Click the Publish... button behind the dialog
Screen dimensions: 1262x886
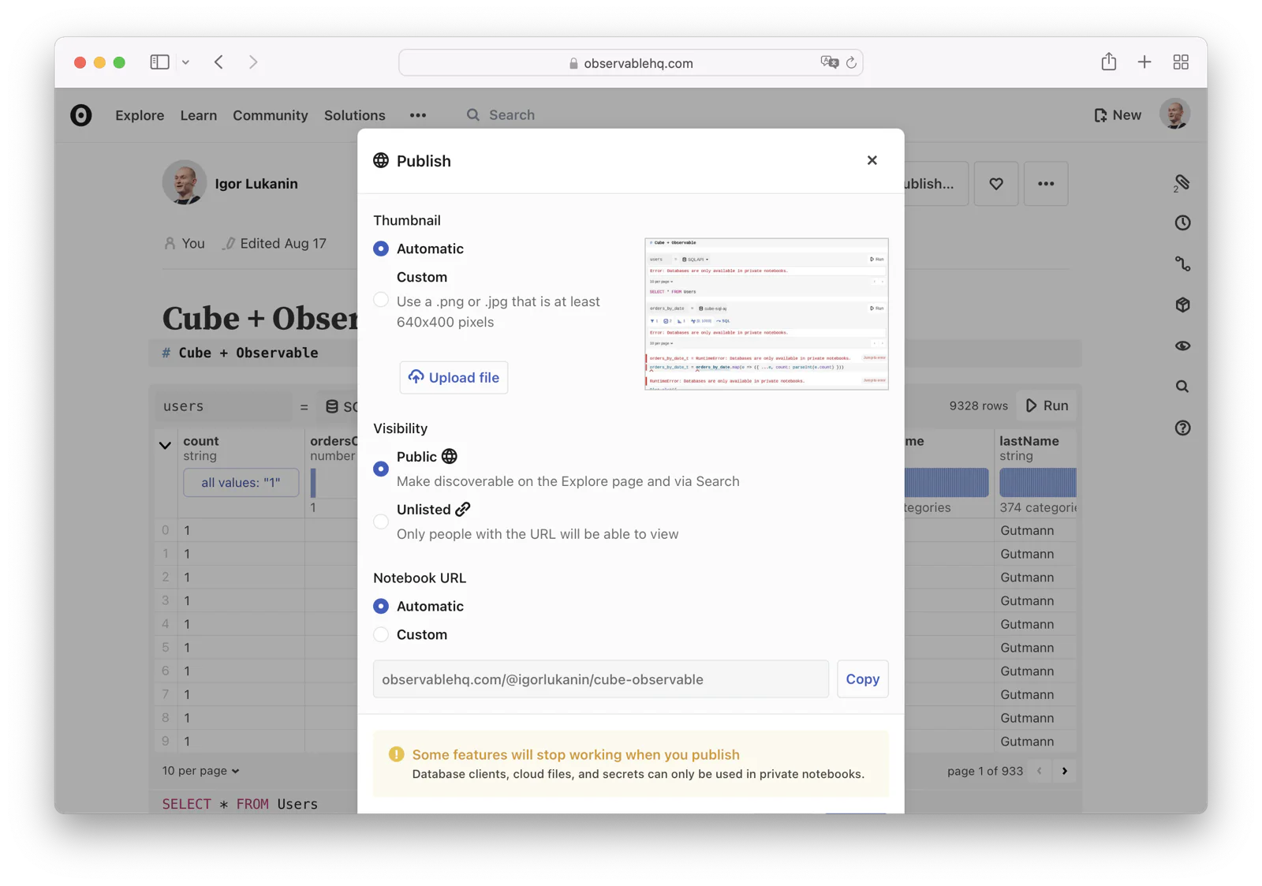pyautogui.click(x=935, y=184)
